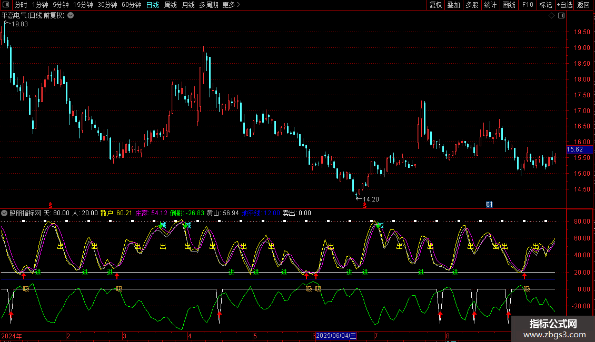Screen dimensions: 595x342
Task: Click the 人: 20.00 indicator value
Action: (x=85, y=213)
